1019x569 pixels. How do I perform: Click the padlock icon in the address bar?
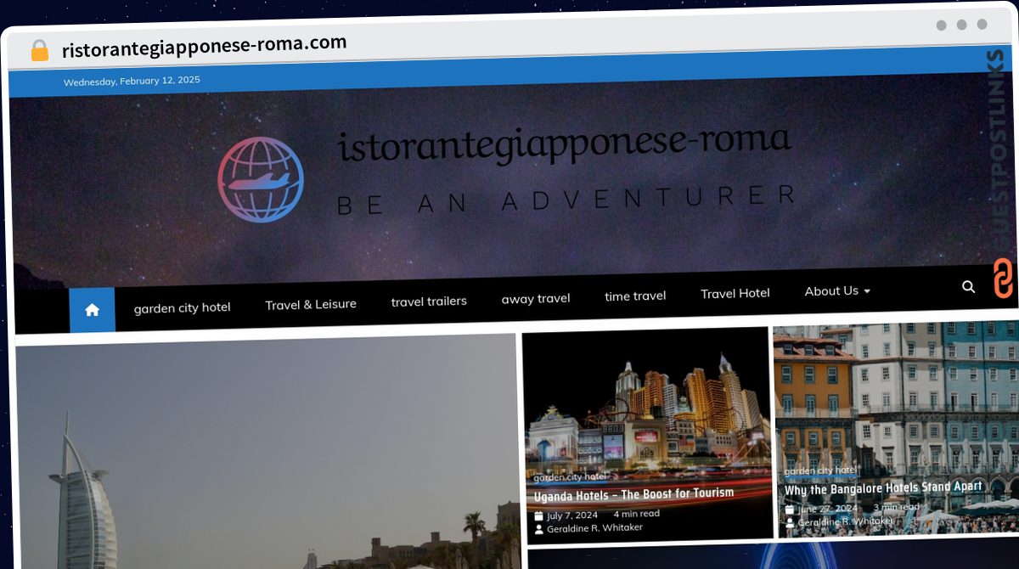tap(40, 51)
